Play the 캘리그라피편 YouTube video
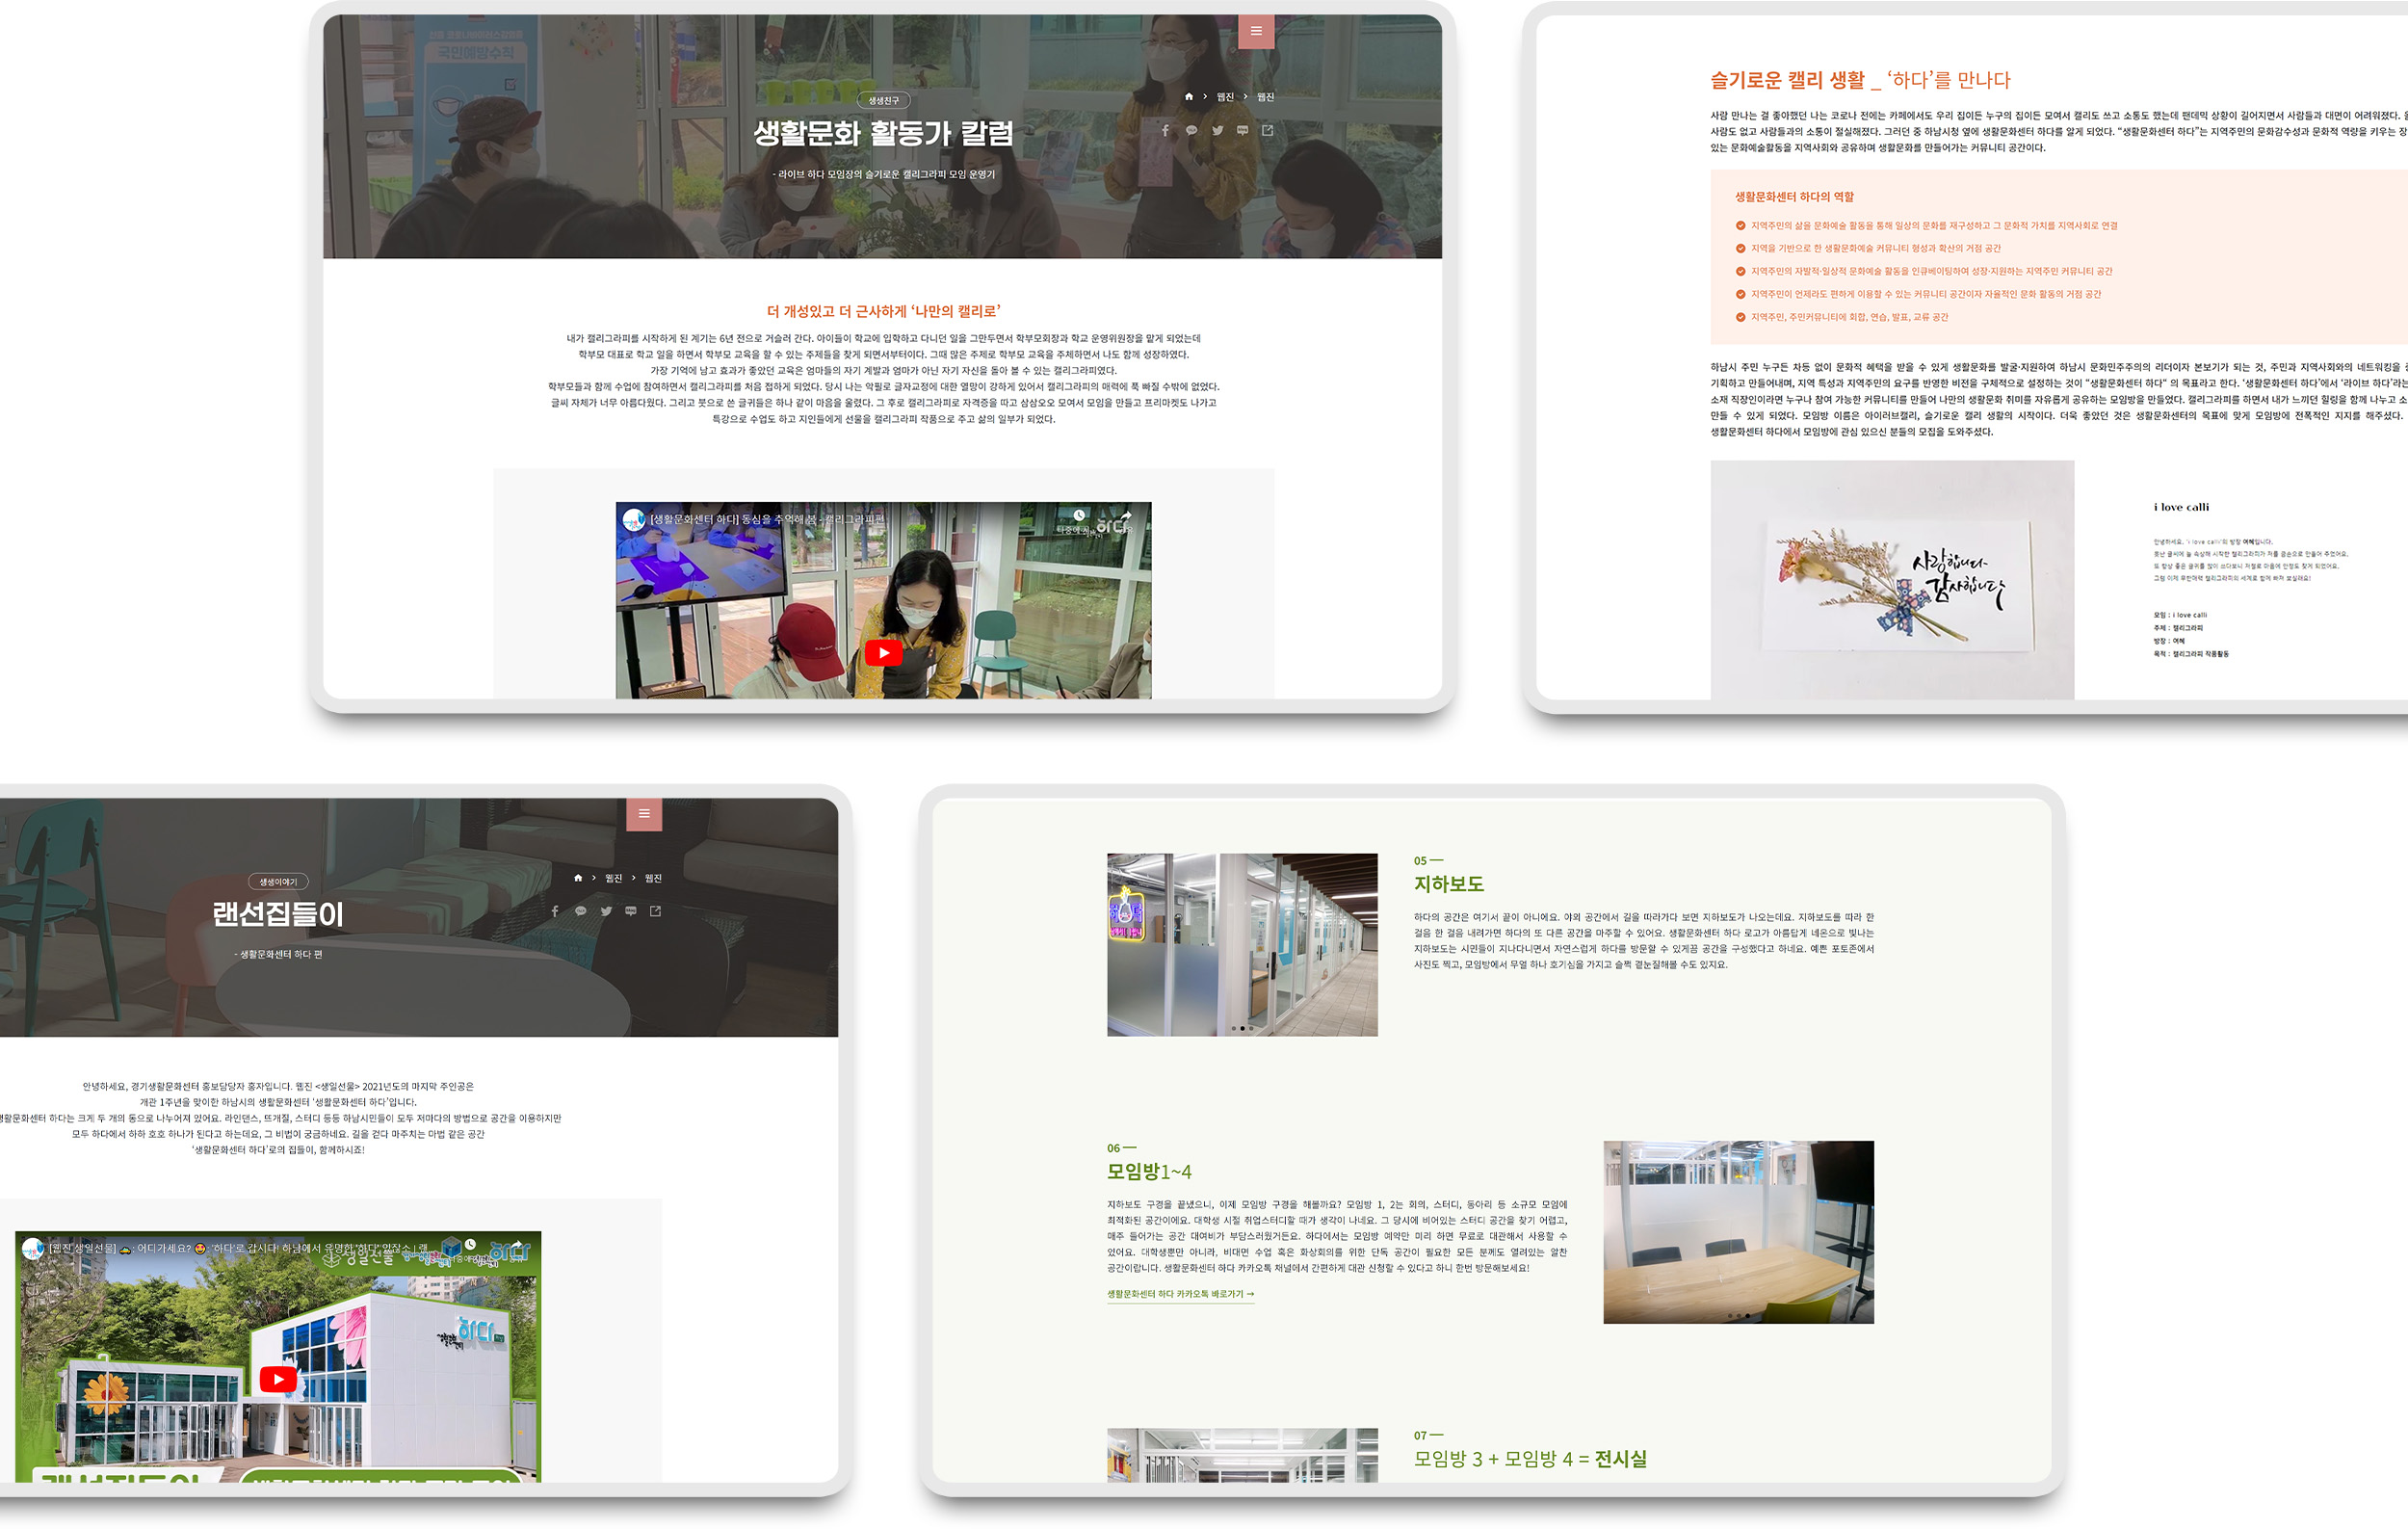The image size is (2408, 1529). click(x=883, y=652)
